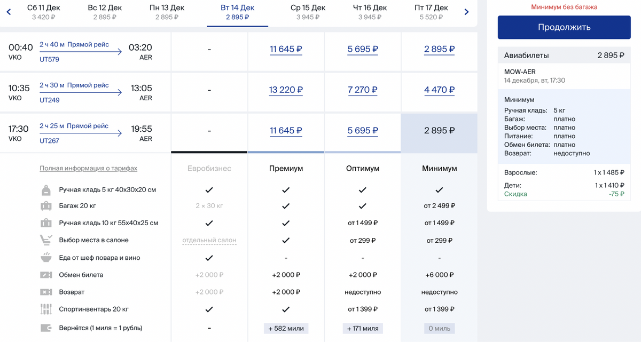Click the hand luggage 5 kg bag icon
Screen dimensions: 641x342
[x=46, y=190]
